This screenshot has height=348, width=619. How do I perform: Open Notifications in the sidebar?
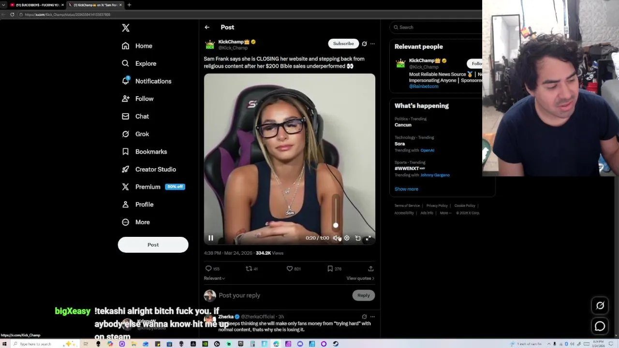tap(147, 81)
